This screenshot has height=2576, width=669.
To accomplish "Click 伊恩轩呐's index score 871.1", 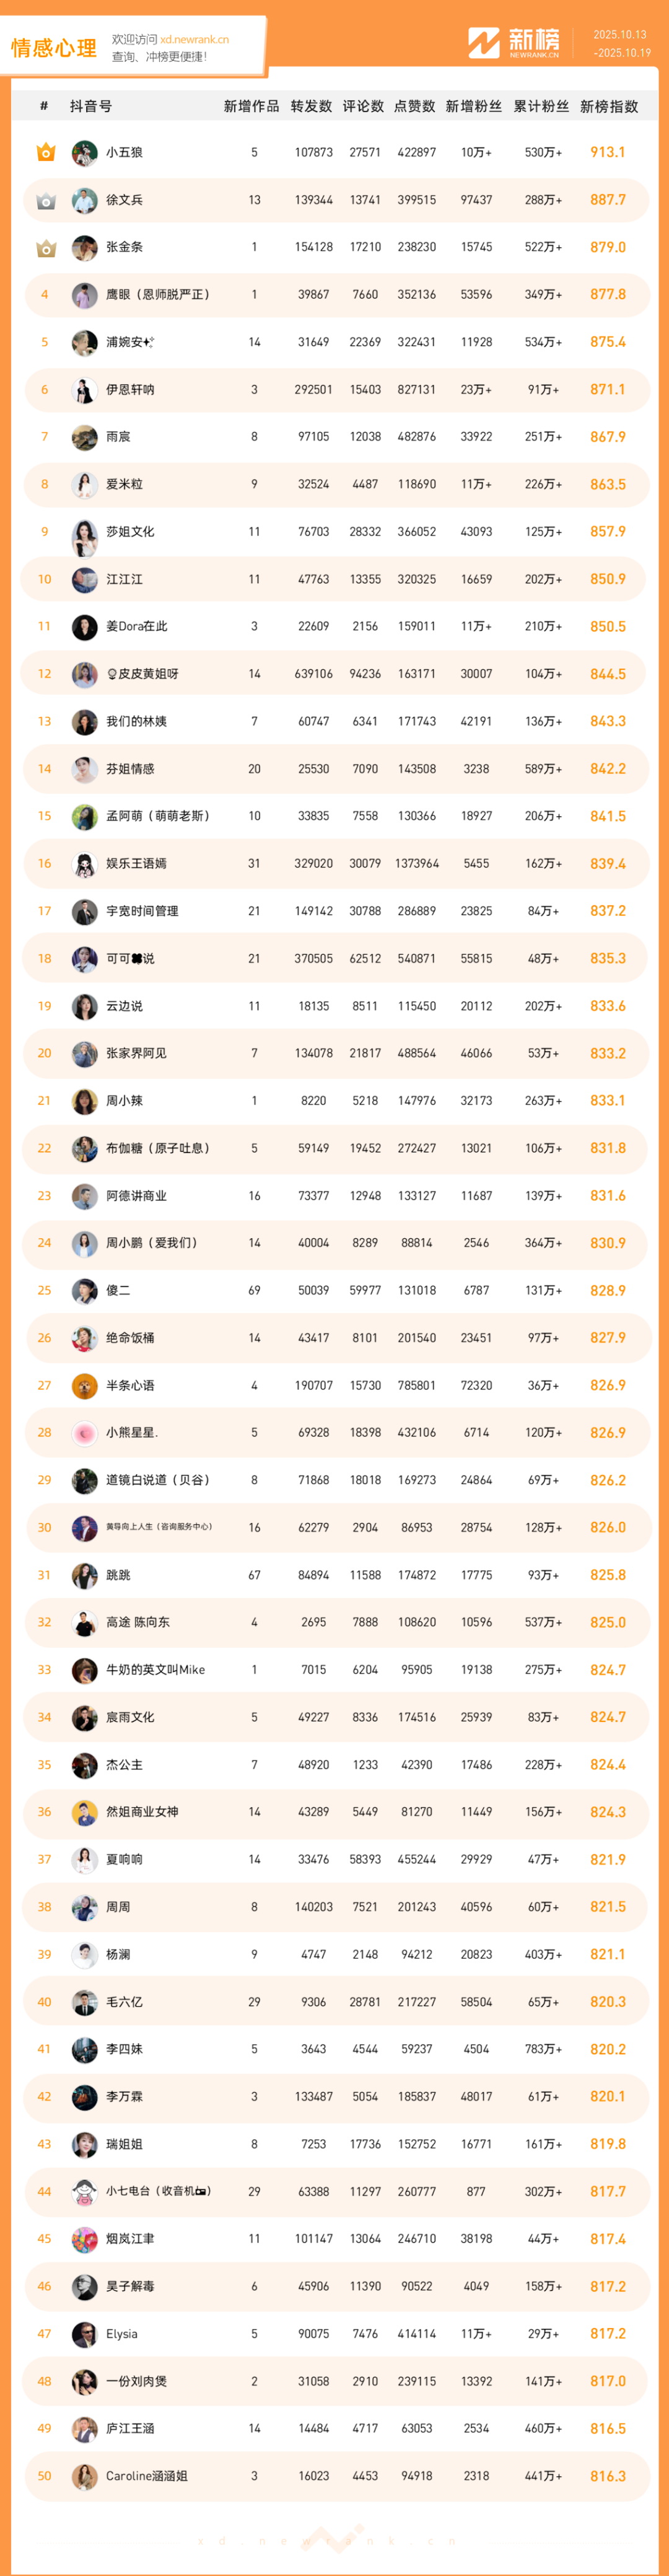I will [x=608, y=389].
